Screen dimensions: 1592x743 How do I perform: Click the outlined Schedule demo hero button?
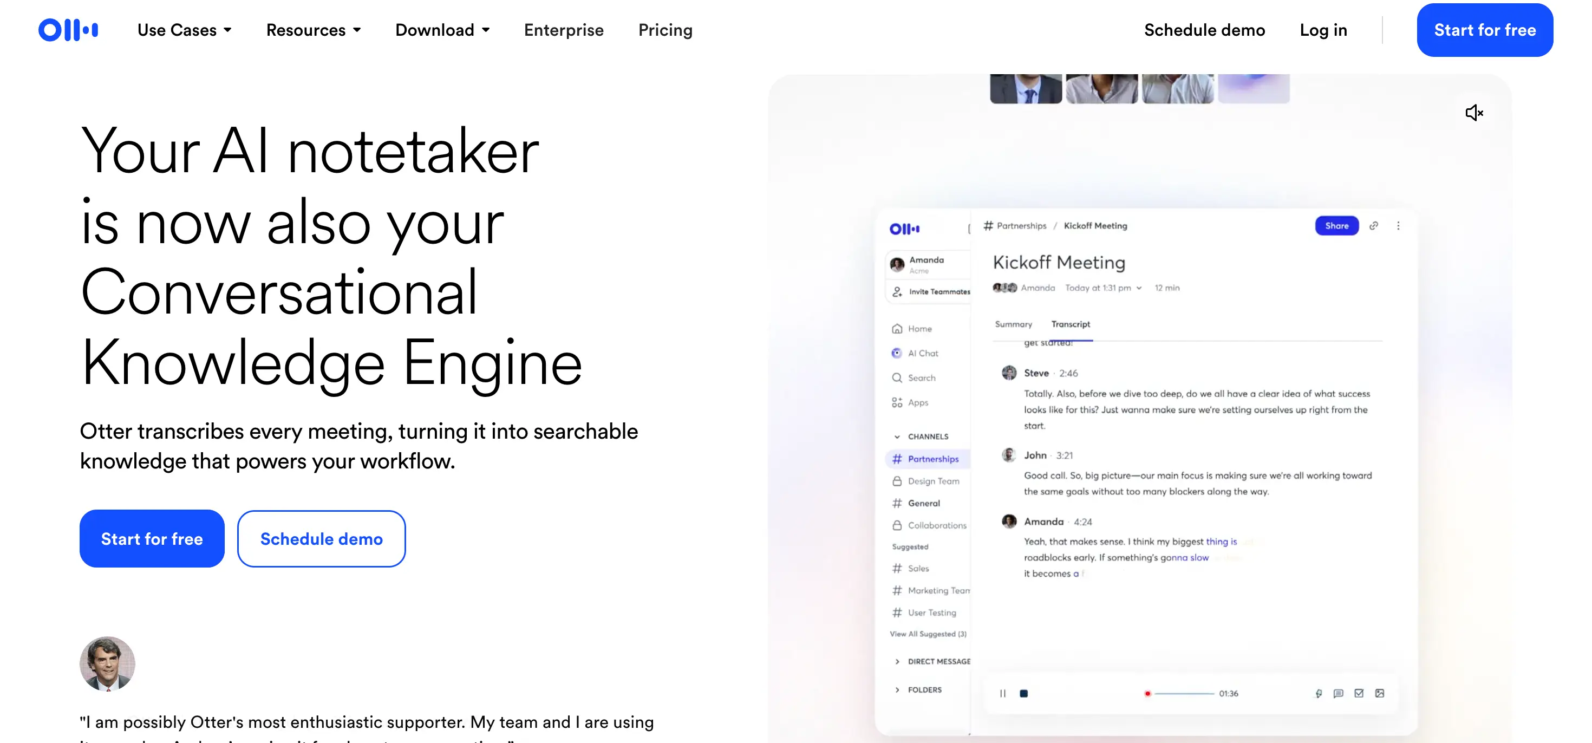(x=321, y=538)
